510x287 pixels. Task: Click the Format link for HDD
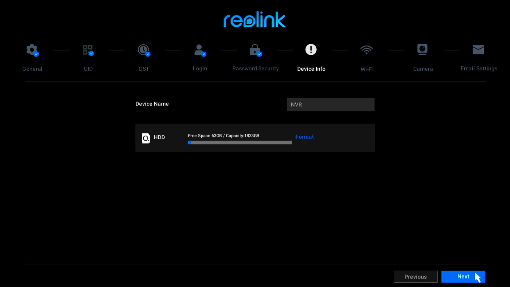click(x=305, y=137)
